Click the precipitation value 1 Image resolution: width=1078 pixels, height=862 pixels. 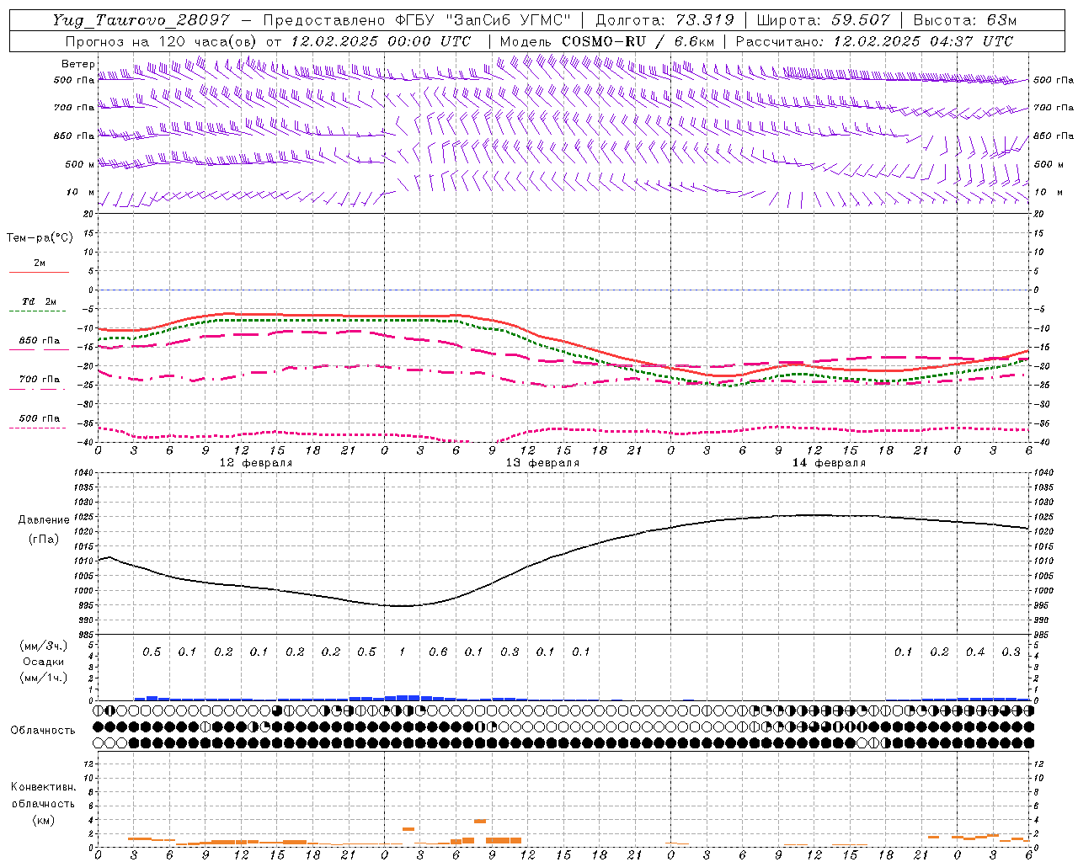403,652
